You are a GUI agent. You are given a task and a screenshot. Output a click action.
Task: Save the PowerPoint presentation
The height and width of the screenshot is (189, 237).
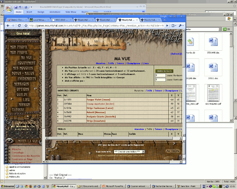coord(16,7)
